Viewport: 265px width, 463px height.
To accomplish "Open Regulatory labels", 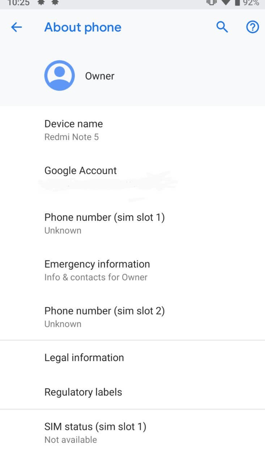I will point(132,392).
